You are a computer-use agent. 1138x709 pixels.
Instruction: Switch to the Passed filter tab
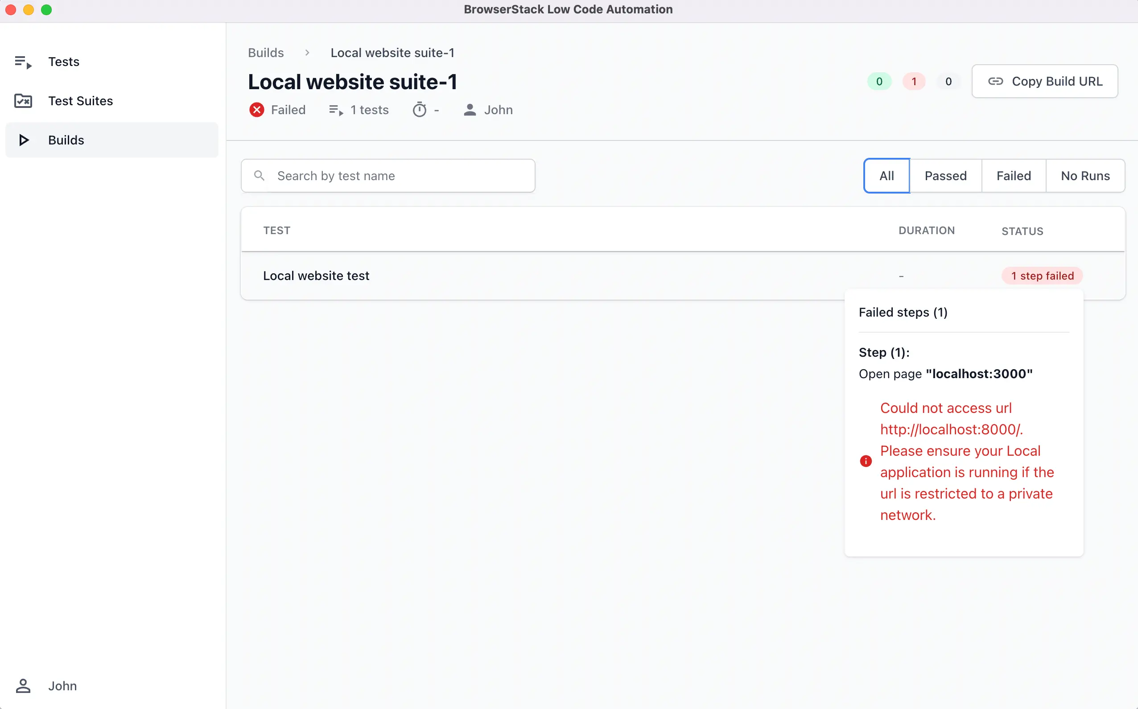pyautogui.click(x=945, y=176)
